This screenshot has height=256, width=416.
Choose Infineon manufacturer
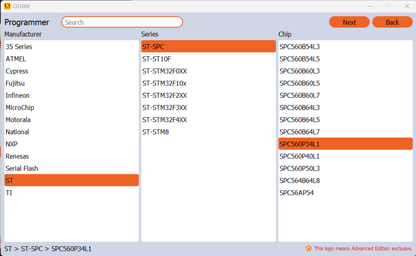tap(18, 95)
